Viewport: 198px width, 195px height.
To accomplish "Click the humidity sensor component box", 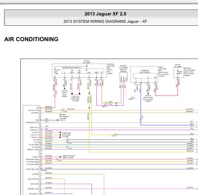I will pyautogui.click(x=124, y=76).
